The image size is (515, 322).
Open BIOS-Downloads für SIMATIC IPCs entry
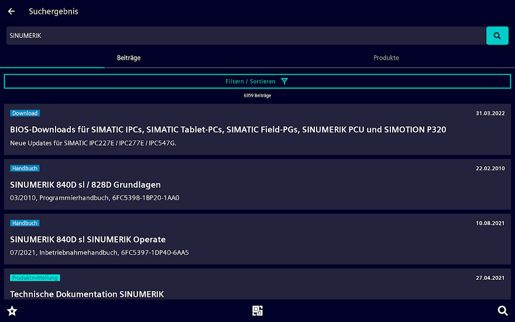(228, 129)
